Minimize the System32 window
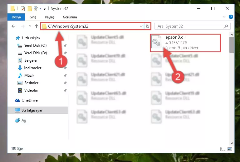 pos(199,8)
